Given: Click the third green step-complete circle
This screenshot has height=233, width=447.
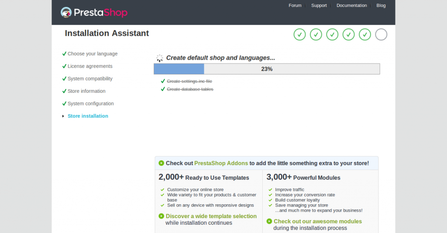Looking at the screenshot, I should click(332, 34).
